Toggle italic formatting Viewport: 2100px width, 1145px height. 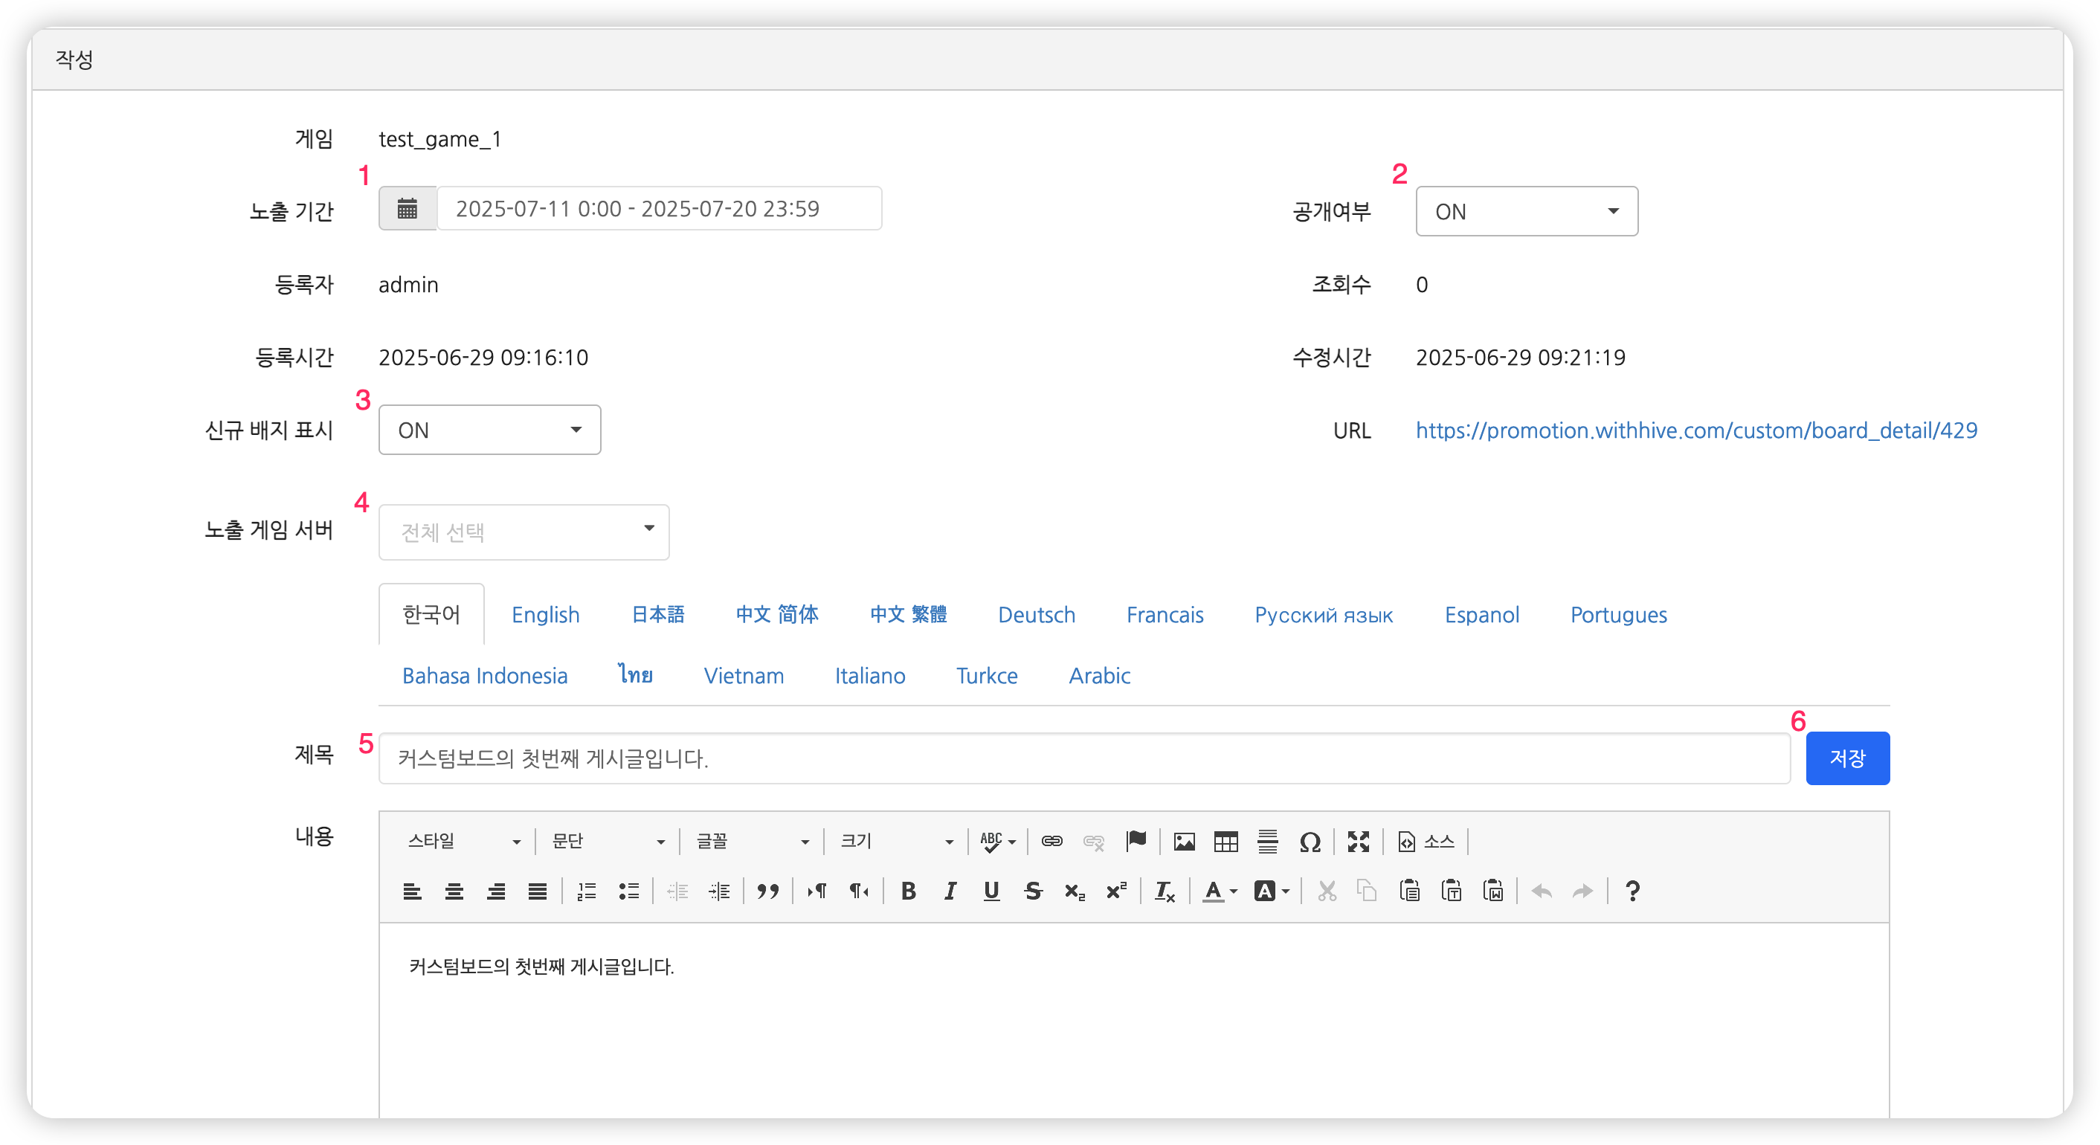click(950, 891)
